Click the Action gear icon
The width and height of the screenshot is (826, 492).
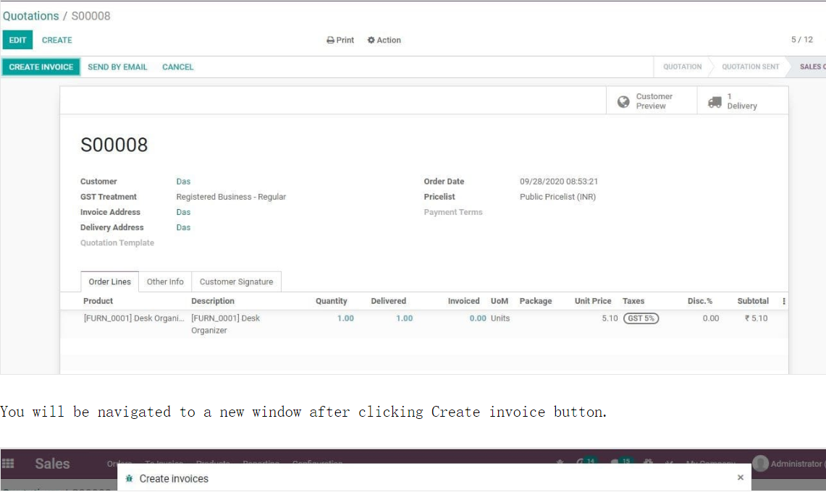(x=371, y=40)
